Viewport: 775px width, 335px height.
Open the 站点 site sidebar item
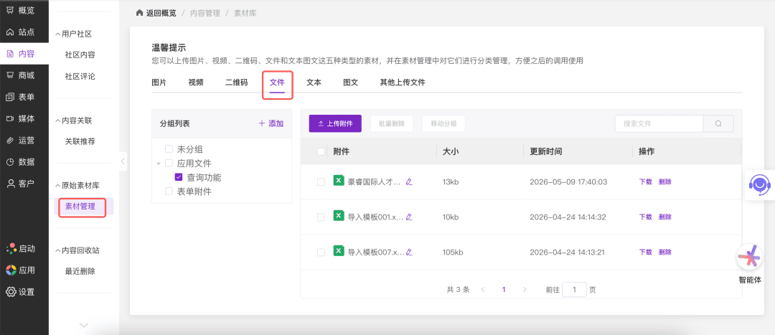tap(20, 32)
